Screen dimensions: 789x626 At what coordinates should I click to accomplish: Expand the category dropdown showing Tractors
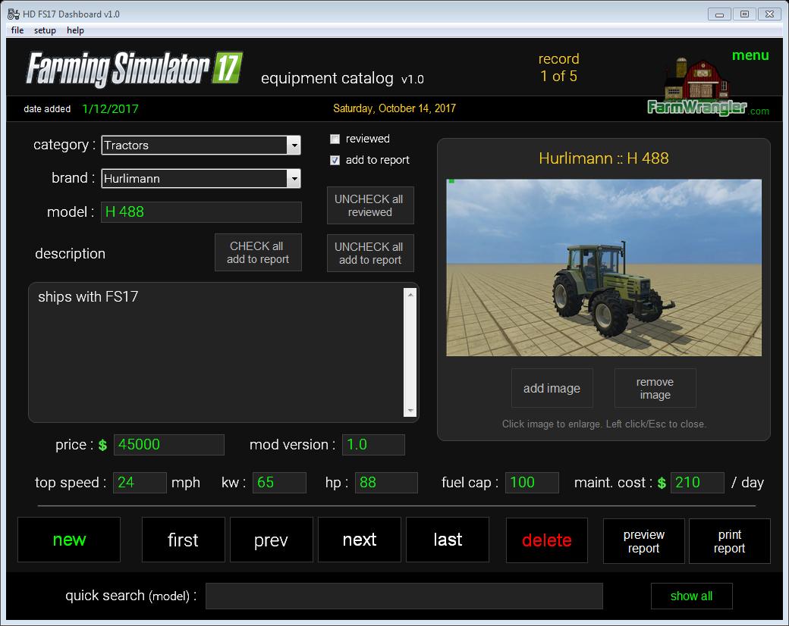pos(293,146)
